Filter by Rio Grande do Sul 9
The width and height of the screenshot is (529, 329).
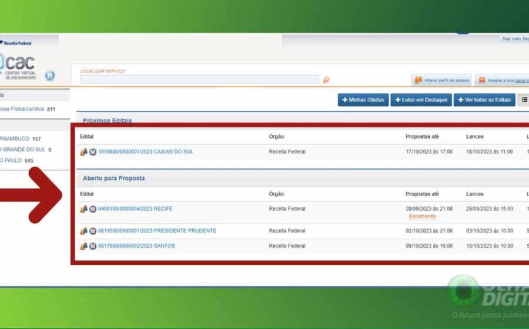point(26,149)
